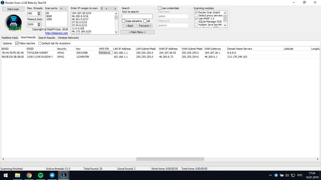Open the stascorp.com link
The height and width of the screenshot is (180, 321).
(56, 33)
